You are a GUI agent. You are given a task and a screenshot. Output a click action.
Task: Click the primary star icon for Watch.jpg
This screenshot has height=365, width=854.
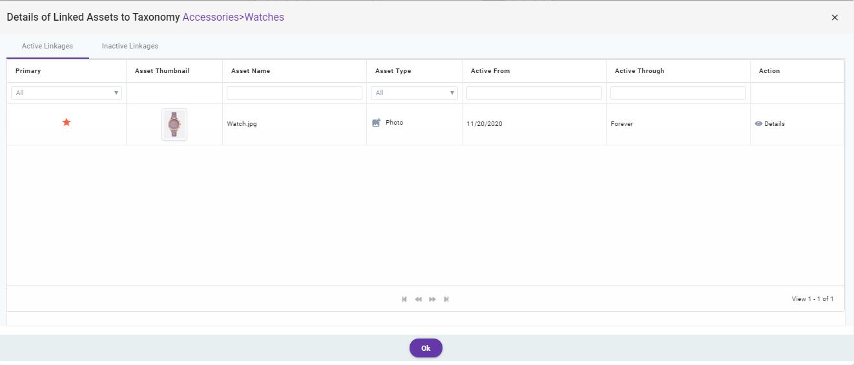67,122
